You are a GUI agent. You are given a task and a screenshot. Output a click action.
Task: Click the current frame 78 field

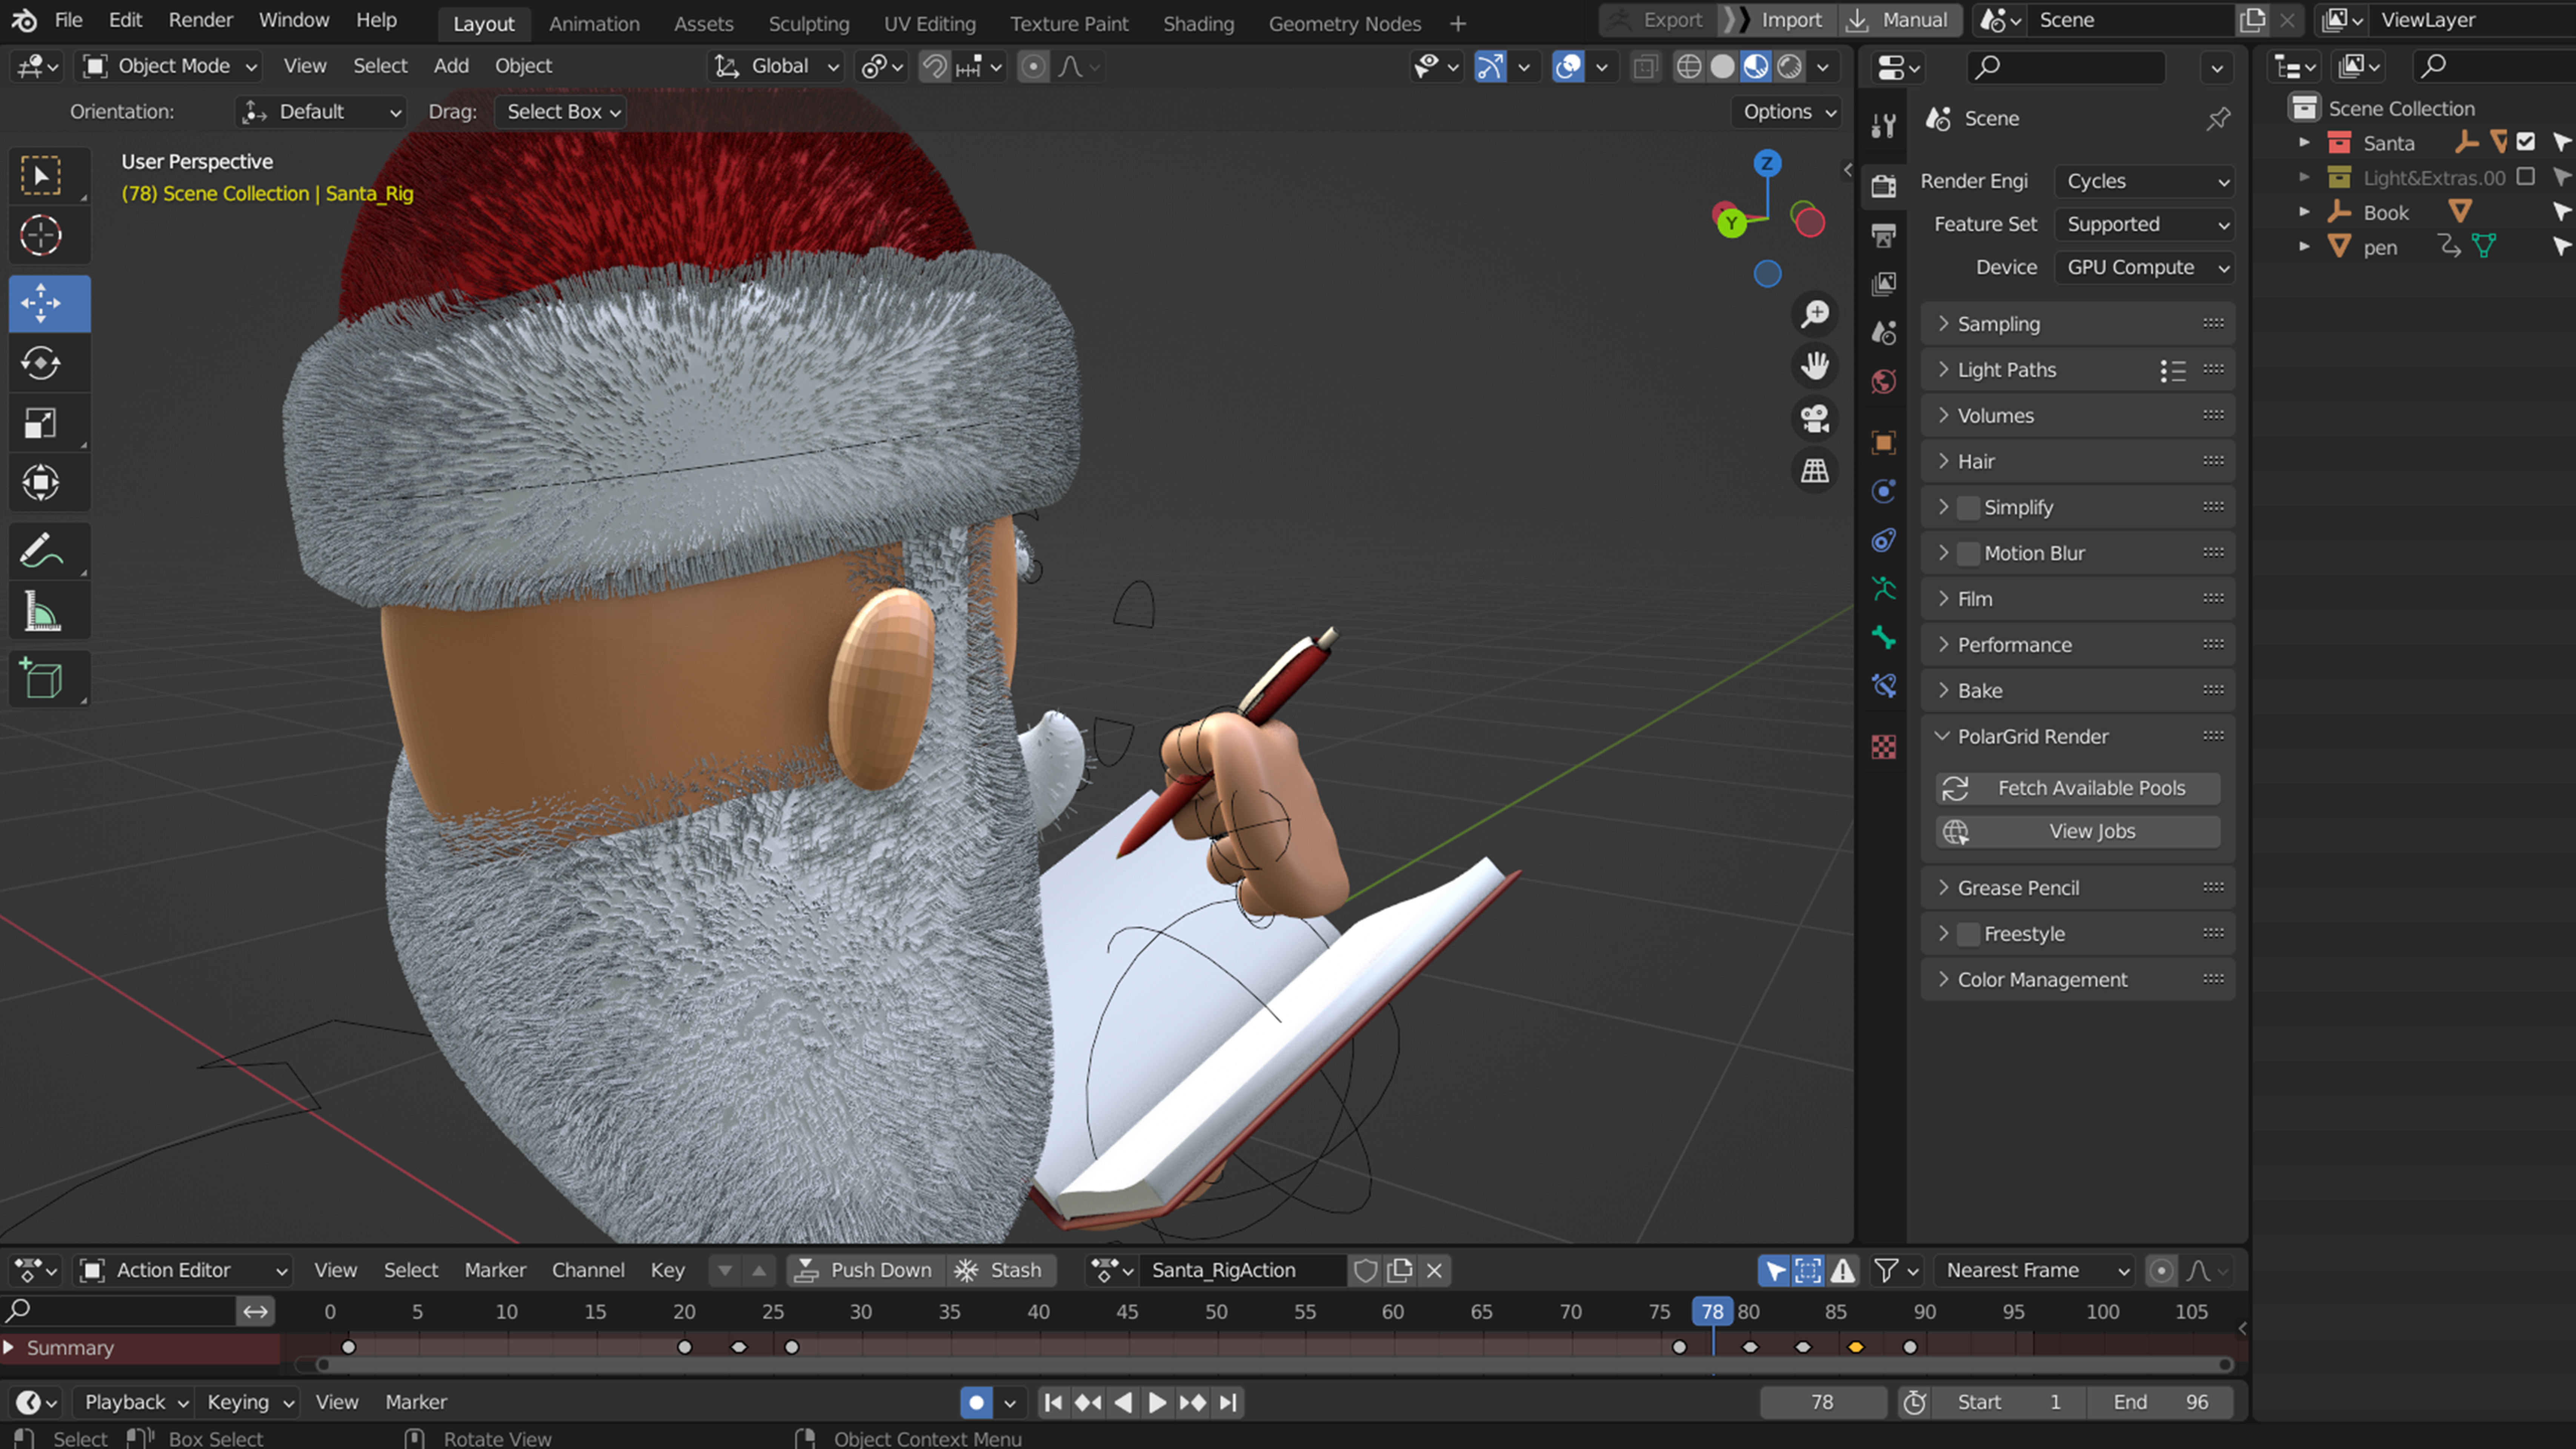click(x=1823, y=1403)
